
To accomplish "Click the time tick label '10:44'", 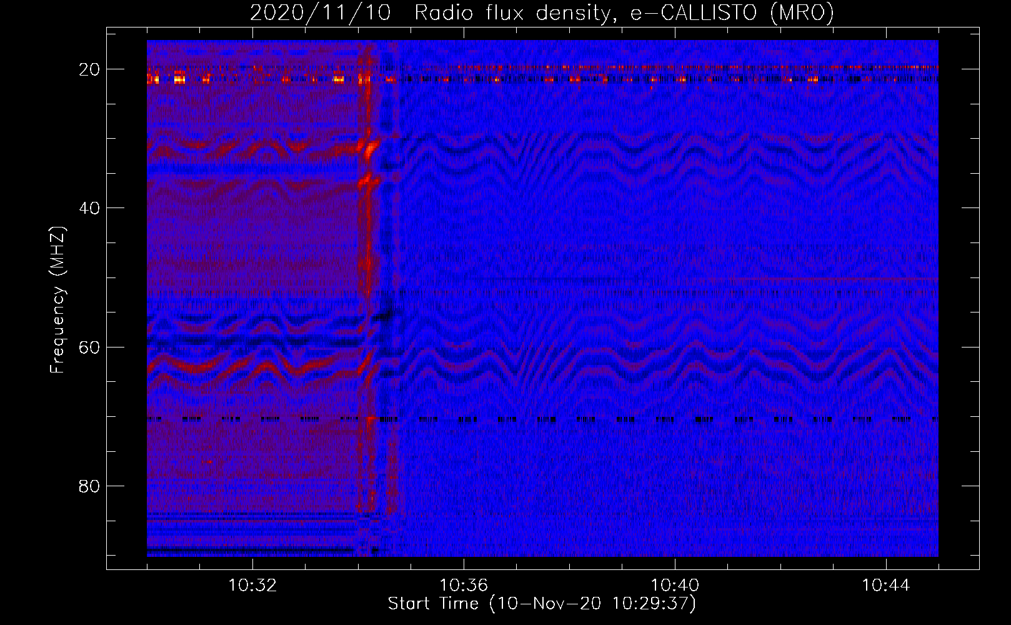I will coord(886,586).
